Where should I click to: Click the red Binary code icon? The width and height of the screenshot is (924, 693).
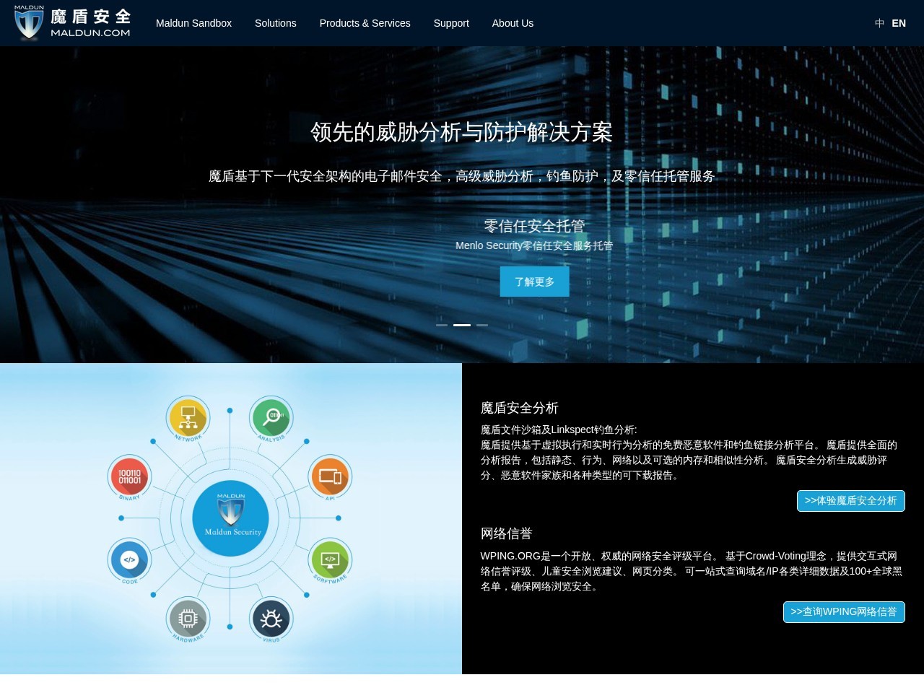[x=130, y=476]
